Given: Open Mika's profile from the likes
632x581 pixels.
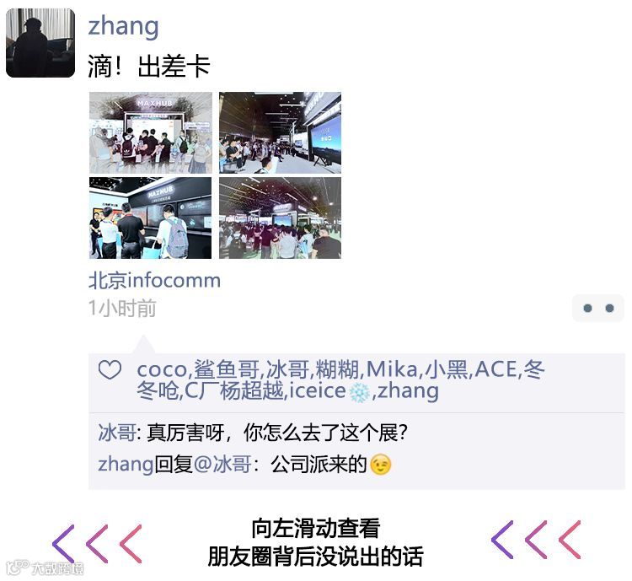Looking at the screenshot, I should coord(391,369).
